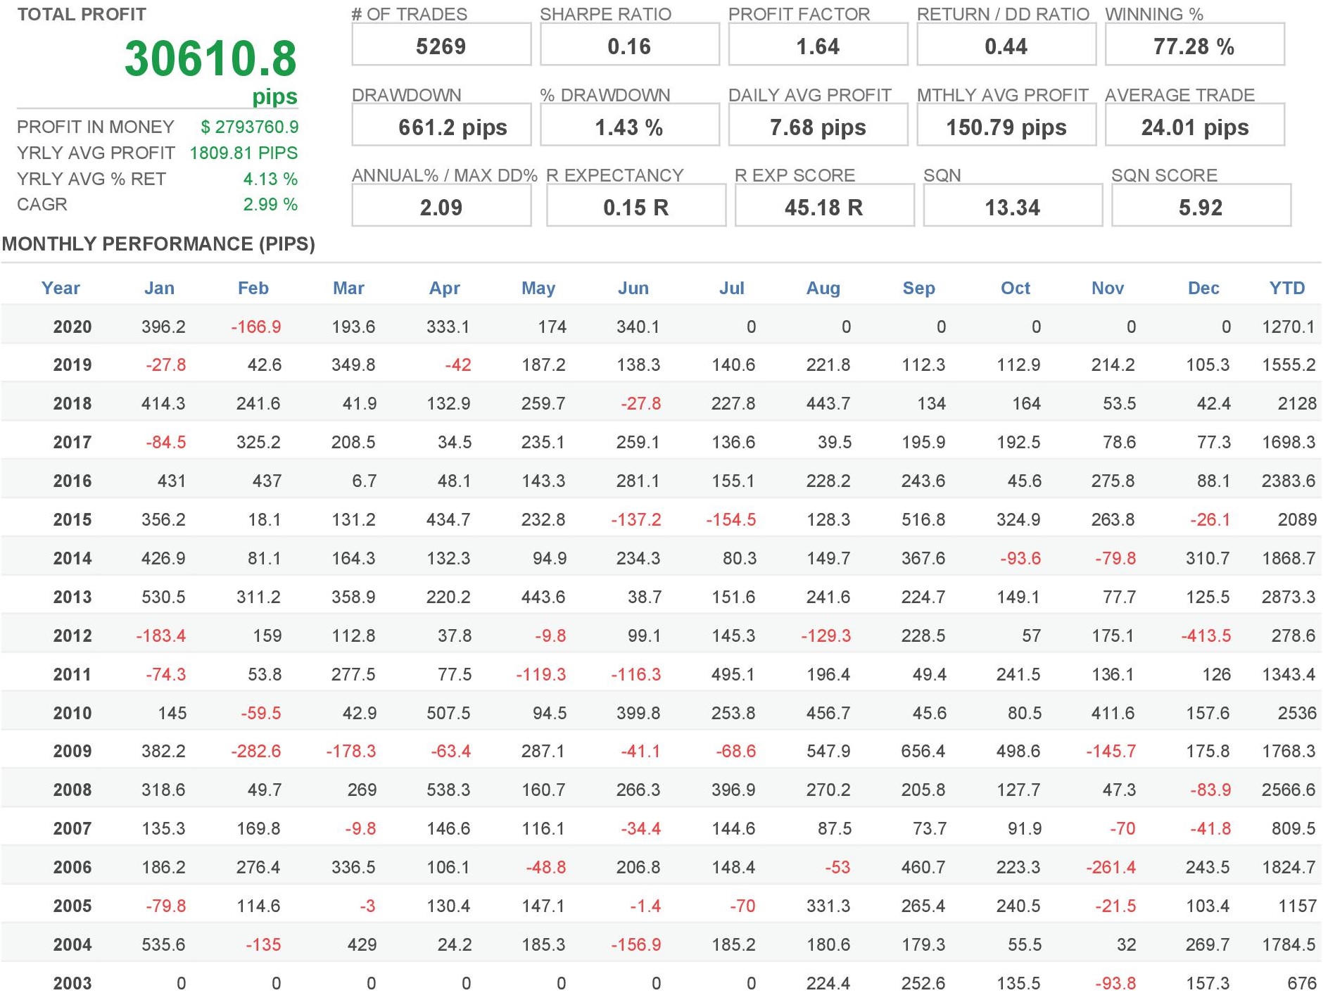Image resolution: width=1328 pixels, height=1000 pixels.
Task: Click the Jan column header
Action: pos(159,288)
